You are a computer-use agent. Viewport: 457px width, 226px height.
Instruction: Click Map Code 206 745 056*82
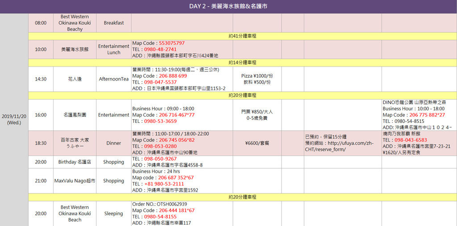177,140
